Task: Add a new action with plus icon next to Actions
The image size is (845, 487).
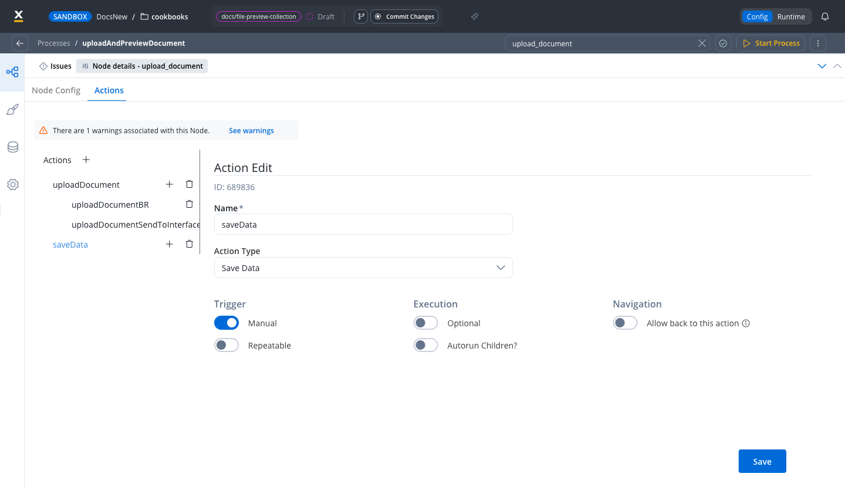Action: pos(86,160)
